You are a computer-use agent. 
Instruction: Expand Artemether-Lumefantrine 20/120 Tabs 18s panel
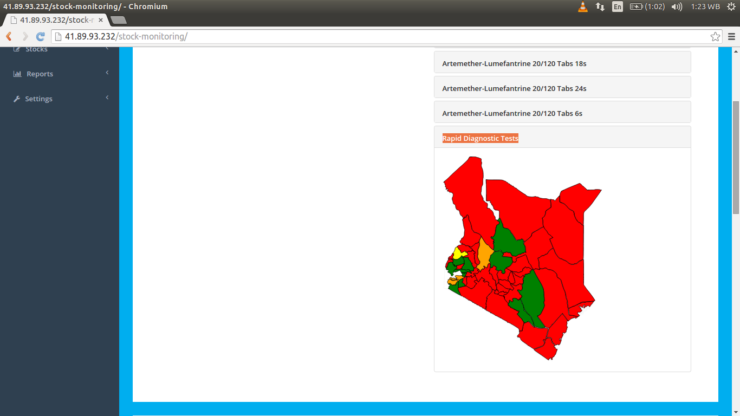(x=562, y=62)
